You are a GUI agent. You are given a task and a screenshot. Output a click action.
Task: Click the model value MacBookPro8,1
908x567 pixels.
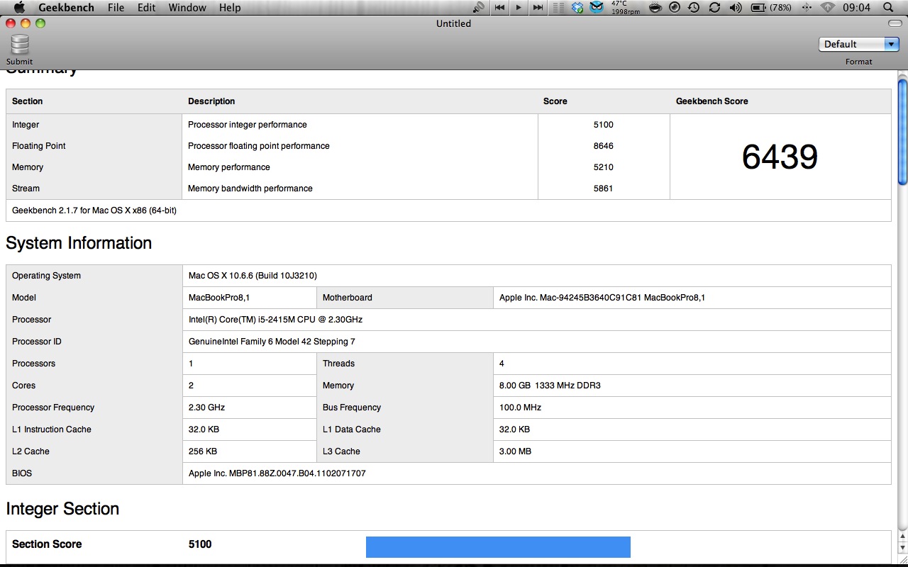tap(219, 298)
